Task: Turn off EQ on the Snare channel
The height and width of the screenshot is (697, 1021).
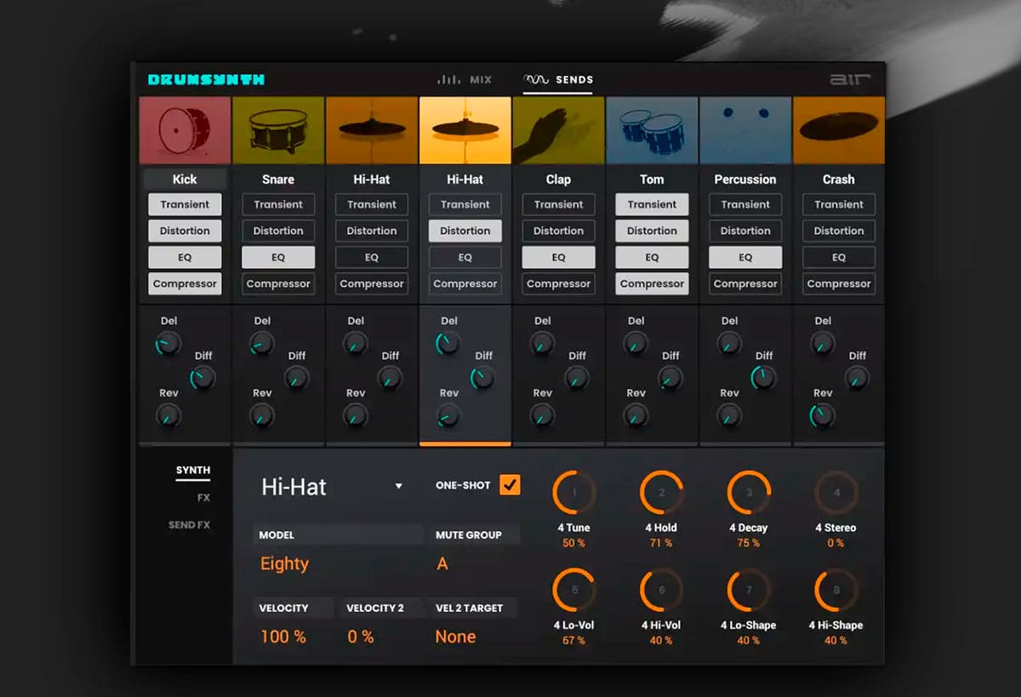Action: tap(278, 257)
